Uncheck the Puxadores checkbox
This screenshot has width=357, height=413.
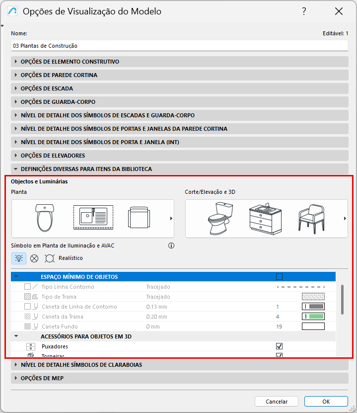click(279, 346)
